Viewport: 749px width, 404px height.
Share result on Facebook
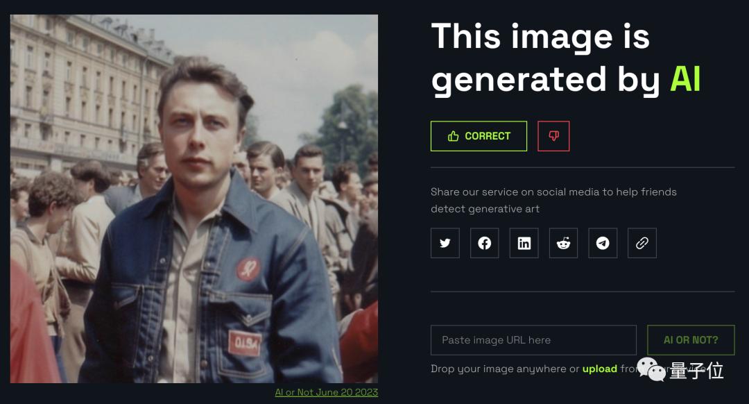pyautogui.click(x=484, y=244)
